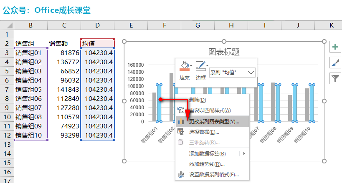
Task: Choose 添加趋势线(R)... menu entry
Action: 212,164
